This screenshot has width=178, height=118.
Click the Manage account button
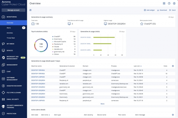pyautogui.click(x=13, y=10)
